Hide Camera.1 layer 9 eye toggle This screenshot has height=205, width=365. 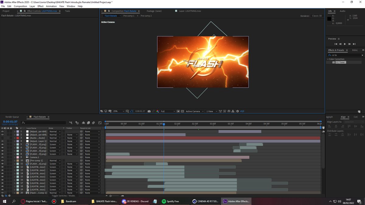tap(2, 157)
